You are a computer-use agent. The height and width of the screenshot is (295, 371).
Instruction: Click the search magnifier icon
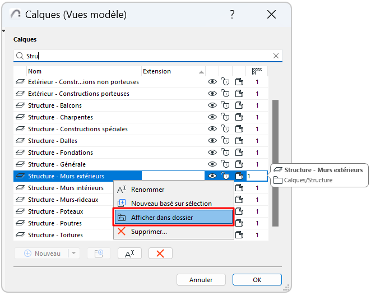tap(20, 56)
